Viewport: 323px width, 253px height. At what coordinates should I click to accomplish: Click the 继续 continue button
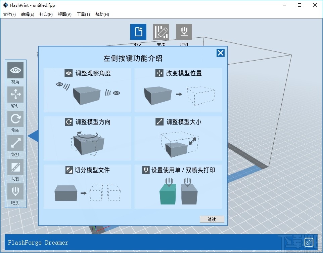click(212, 219)
